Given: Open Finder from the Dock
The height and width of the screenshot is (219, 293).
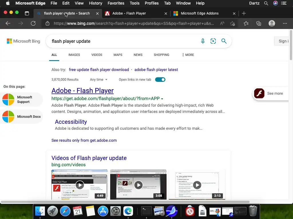Looking at the screenshot, I should pos(40,211).
